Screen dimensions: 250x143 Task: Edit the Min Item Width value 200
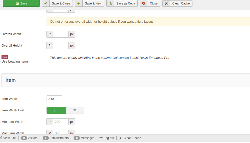pos(61,122)
